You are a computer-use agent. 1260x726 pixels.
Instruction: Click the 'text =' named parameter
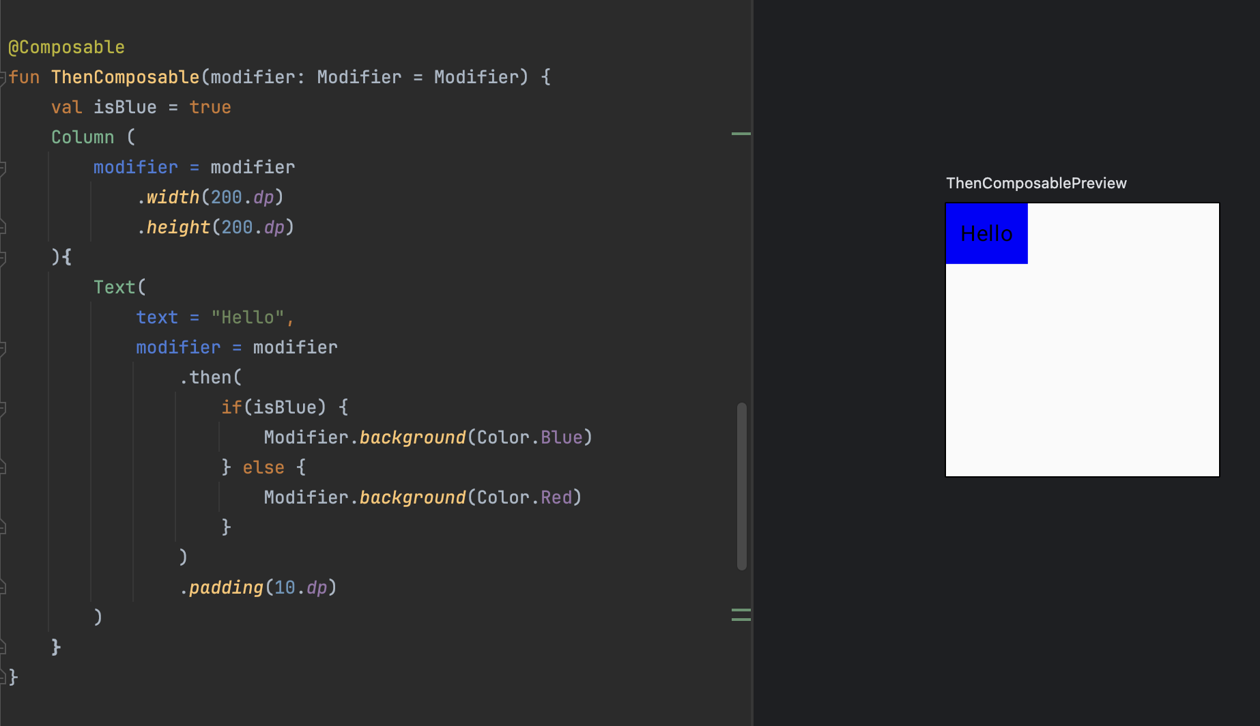click(168, 317)
